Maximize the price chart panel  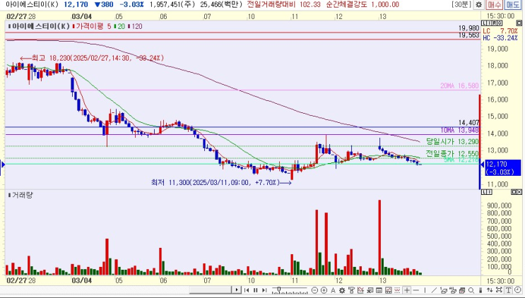click(519, 23)
